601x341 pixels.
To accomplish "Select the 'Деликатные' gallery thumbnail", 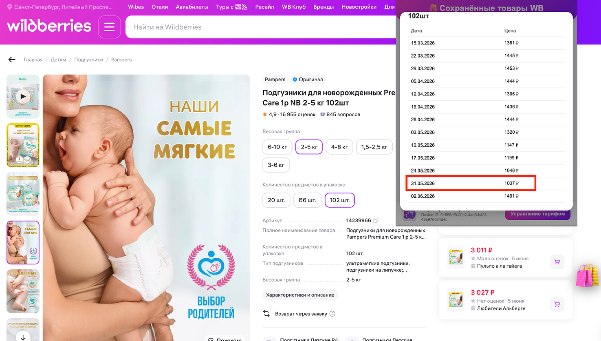I will 23,291.
